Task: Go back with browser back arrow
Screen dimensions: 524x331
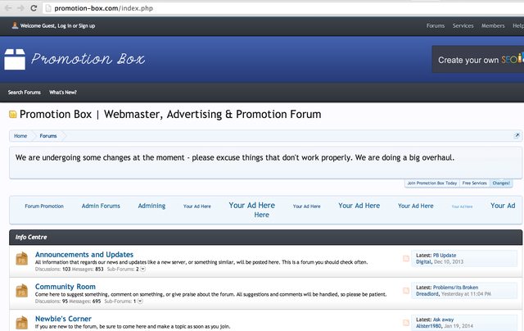Action: 8,8
